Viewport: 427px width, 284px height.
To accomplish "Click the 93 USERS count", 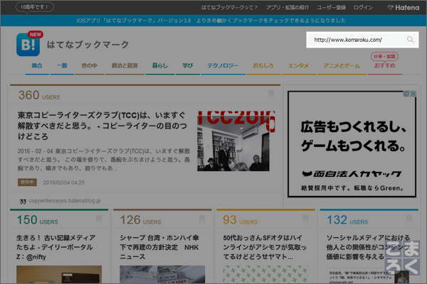I will click(x=241, y=220).
